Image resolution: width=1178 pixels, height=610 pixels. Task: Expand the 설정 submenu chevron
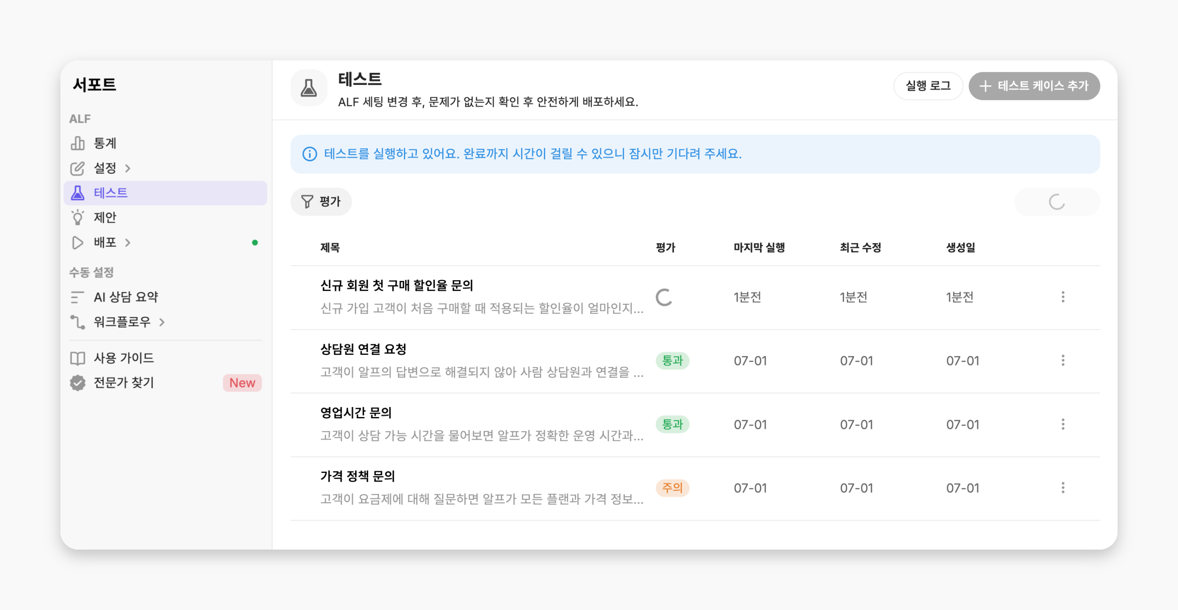coord(128,168)
